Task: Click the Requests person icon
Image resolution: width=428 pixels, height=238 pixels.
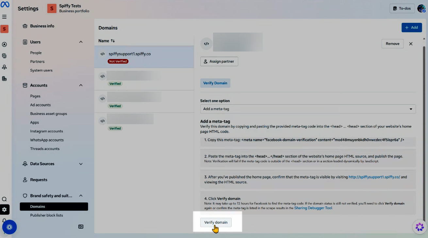Action: tap(25, 180)
